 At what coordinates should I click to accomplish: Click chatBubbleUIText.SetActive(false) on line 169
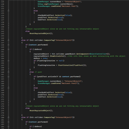pos(55,93)
